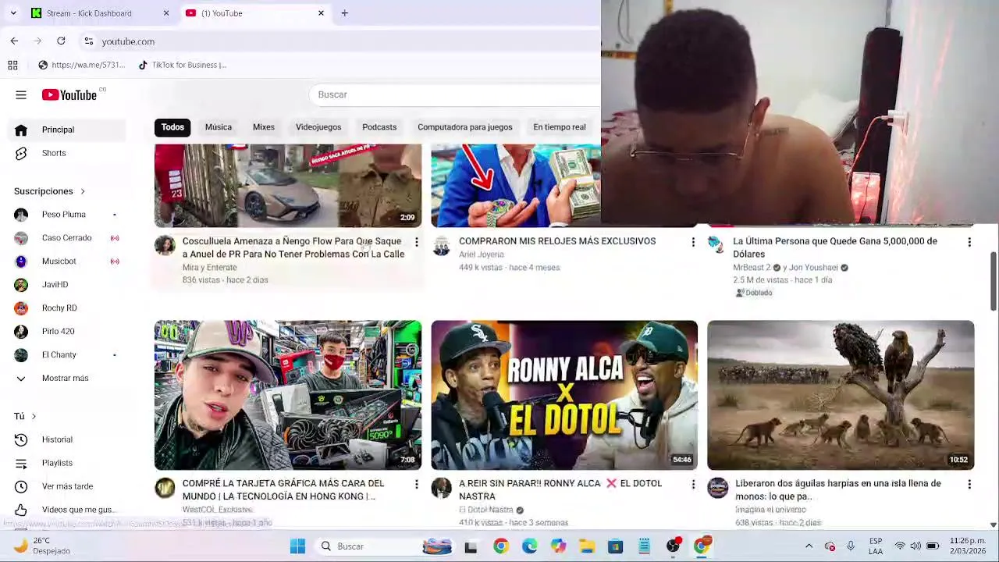The image size is (999, 562).
Task: Click El Dotol Nastra channel avatar
Action: [x=441, y=488]
